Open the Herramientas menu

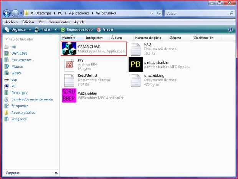pos(59,22)
